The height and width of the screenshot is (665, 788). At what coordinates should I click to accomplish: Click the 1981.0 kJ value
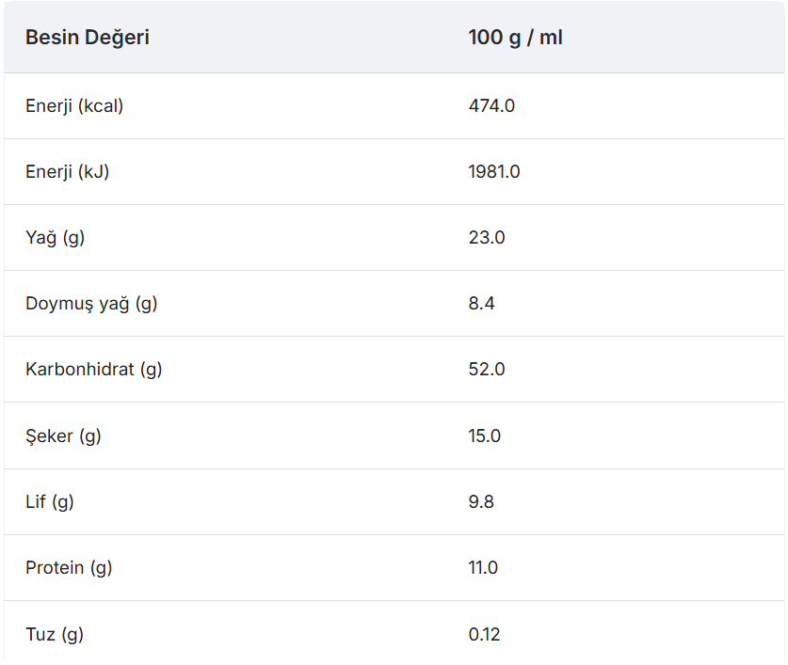494,171
